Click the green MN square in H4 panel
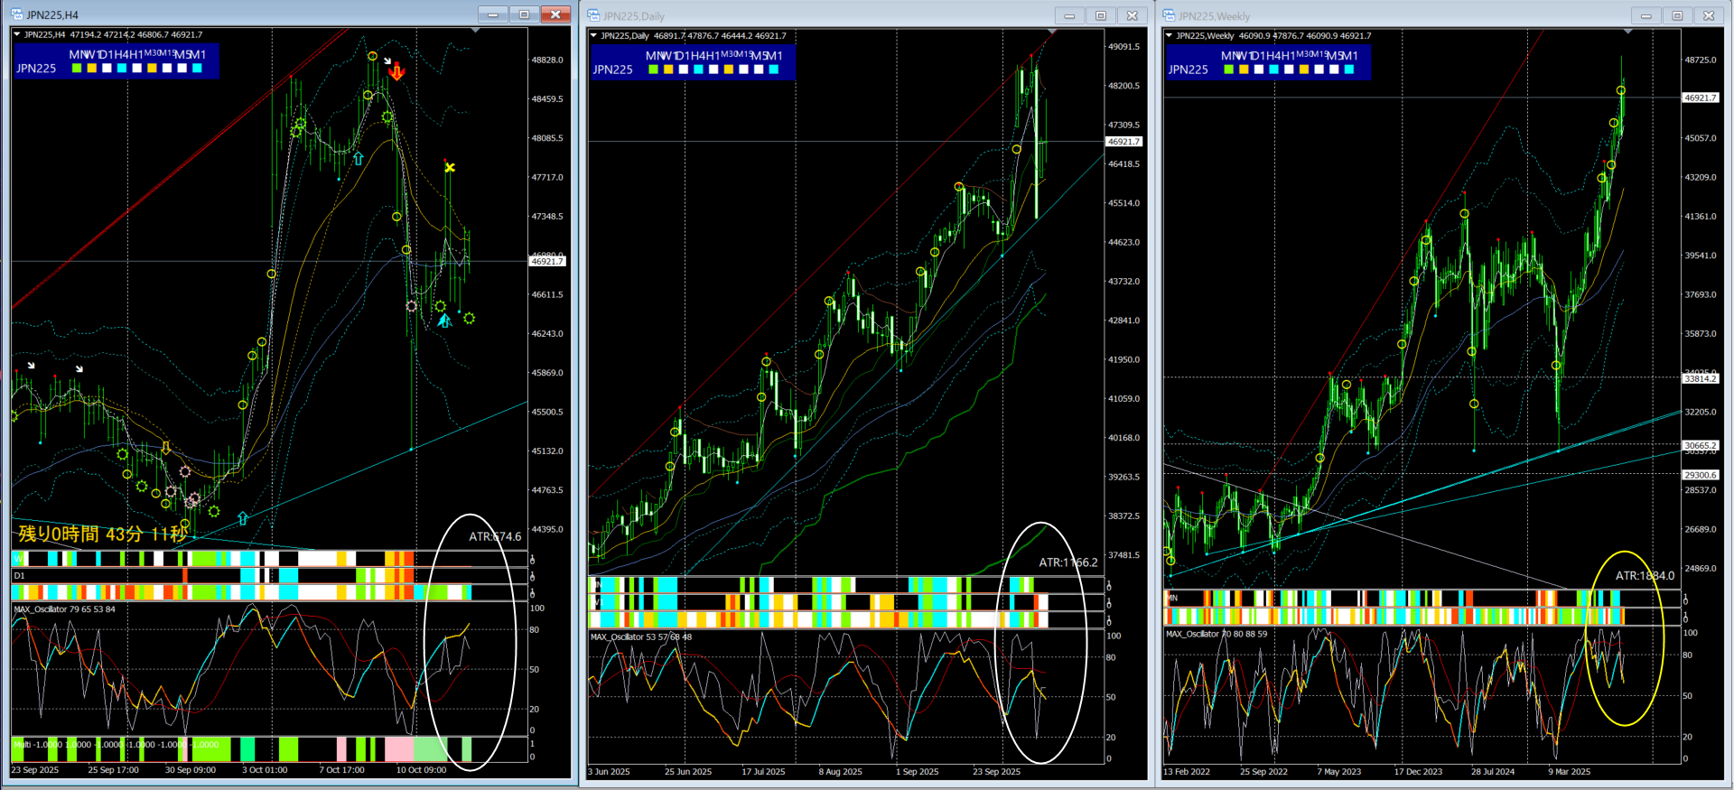 click(77, 69)
